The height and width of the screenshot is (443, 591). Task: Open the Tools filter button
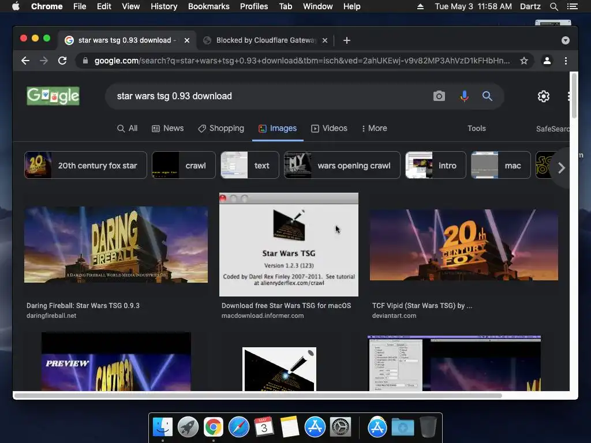click(476, 129)
